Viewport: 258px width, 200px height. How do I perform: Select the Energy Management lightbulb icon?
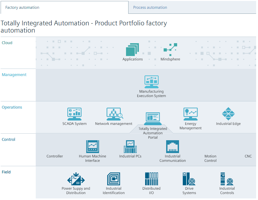pos(190,114)
